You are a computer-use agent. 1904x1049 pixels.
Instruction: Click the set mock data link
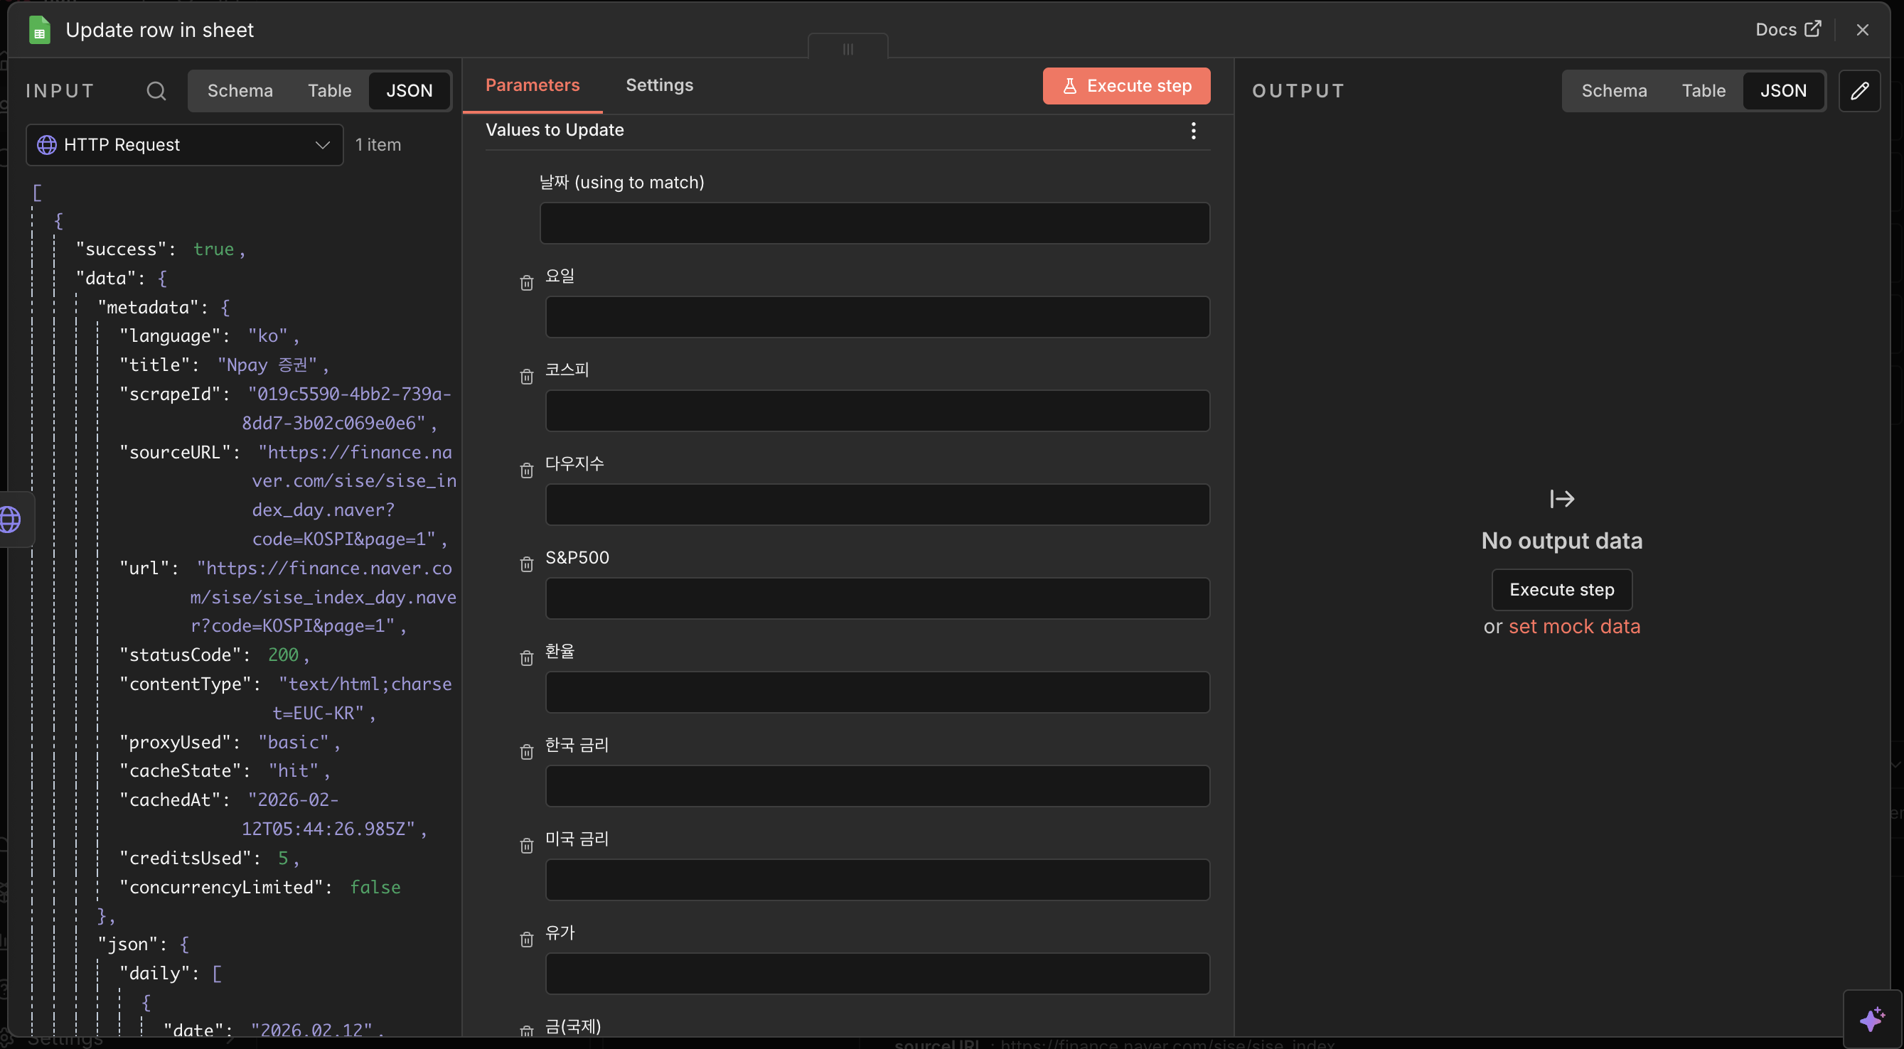pos(1574,626)
